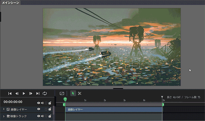Mute all audio in the header row
This screenshot has height=121, width=205.
click(x=42, y=103)
